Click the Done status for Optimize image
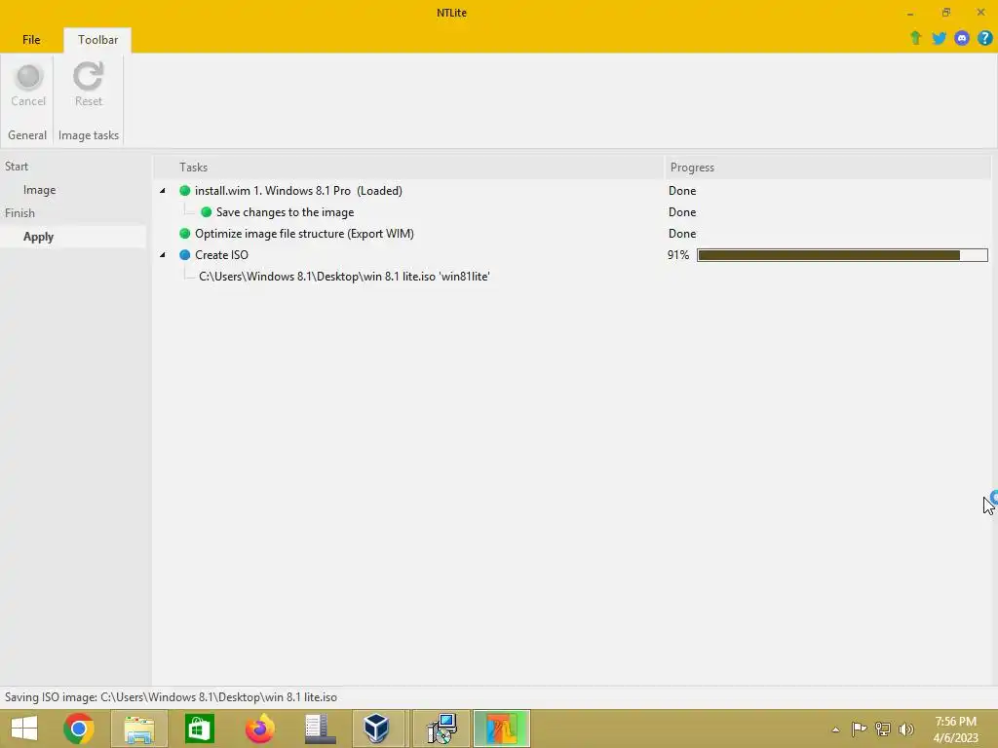The height and width of the screenshot is (748, 998). pyautogui.click(x=682, y=234)
